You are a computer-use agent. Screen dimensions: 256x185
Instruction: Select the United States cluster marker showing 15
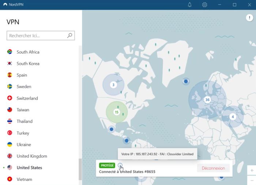click(x=117, y=112)
